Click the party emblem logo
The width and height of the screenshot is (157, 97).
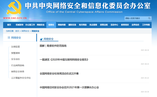tap(14, 7)
